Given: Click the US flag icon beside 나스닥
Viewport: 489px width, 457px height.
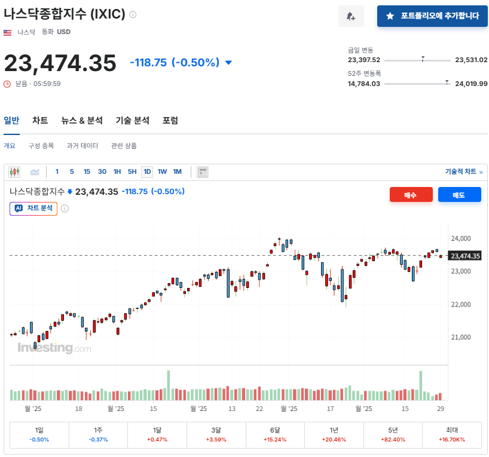Looking at the screenshot, I should pos(8,32).
